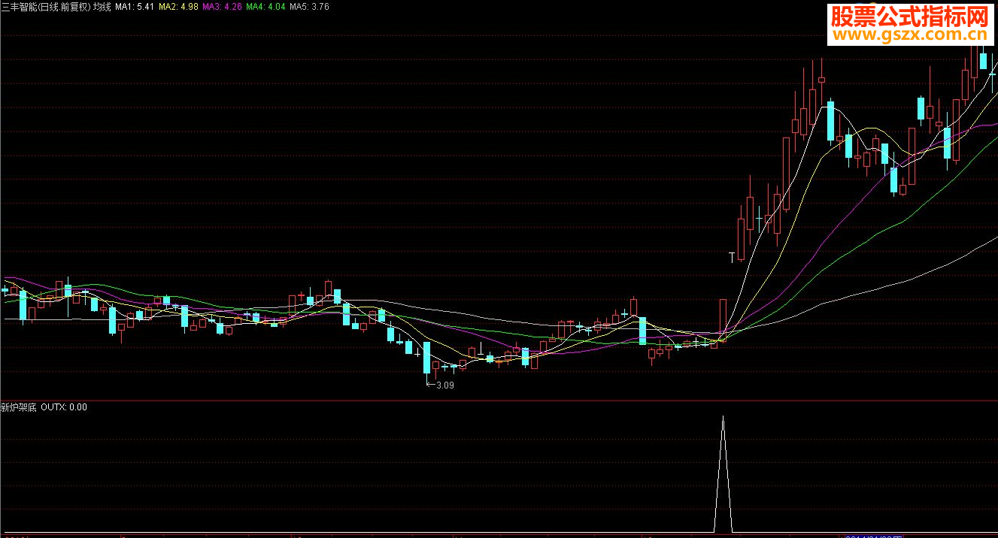Click the green MA4: 4.04 value
The width and height of the screenshot is (998, 538).
pos(265,7)
